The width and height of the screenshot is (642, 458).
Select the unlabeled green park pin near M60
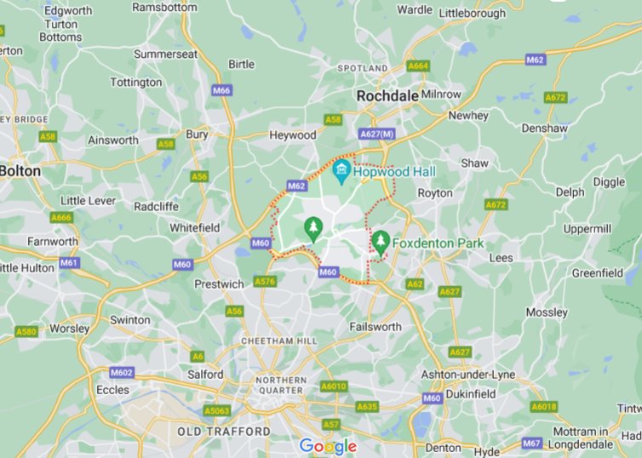coord(313,229)
